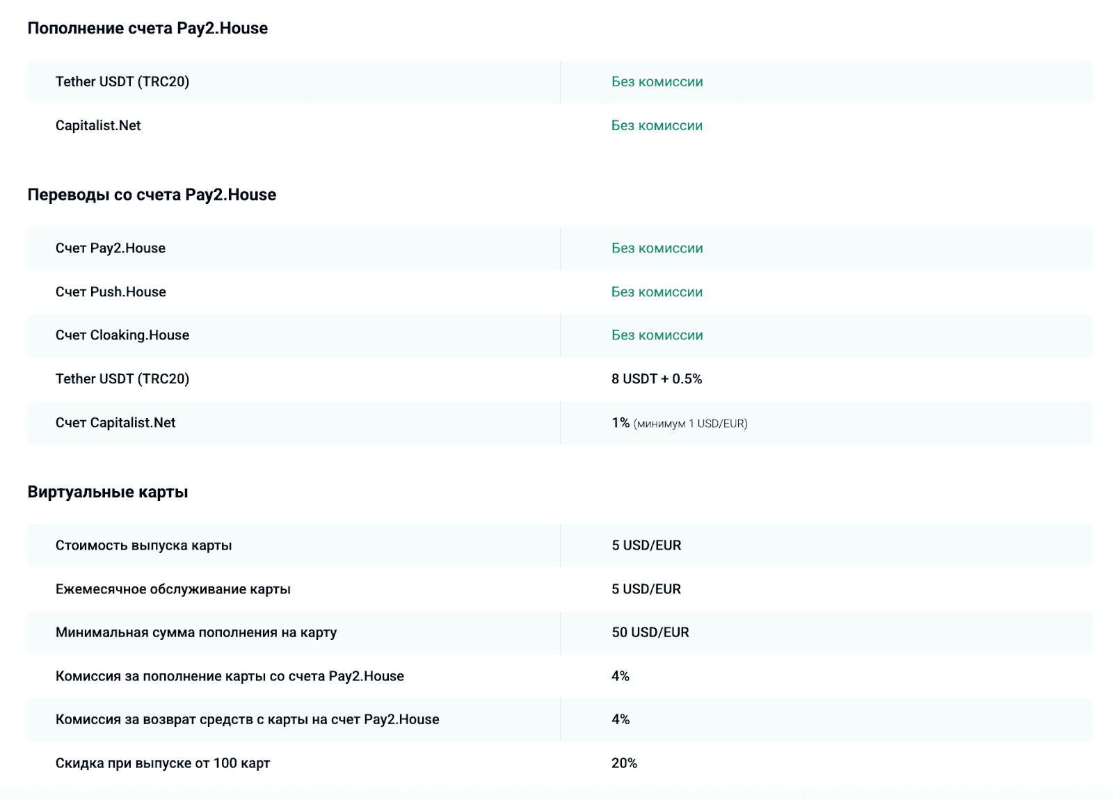The image size is (1113, 800).
Task: Click the '1% (минимум 1 USD/EUR)' fee
Action: 679,423
